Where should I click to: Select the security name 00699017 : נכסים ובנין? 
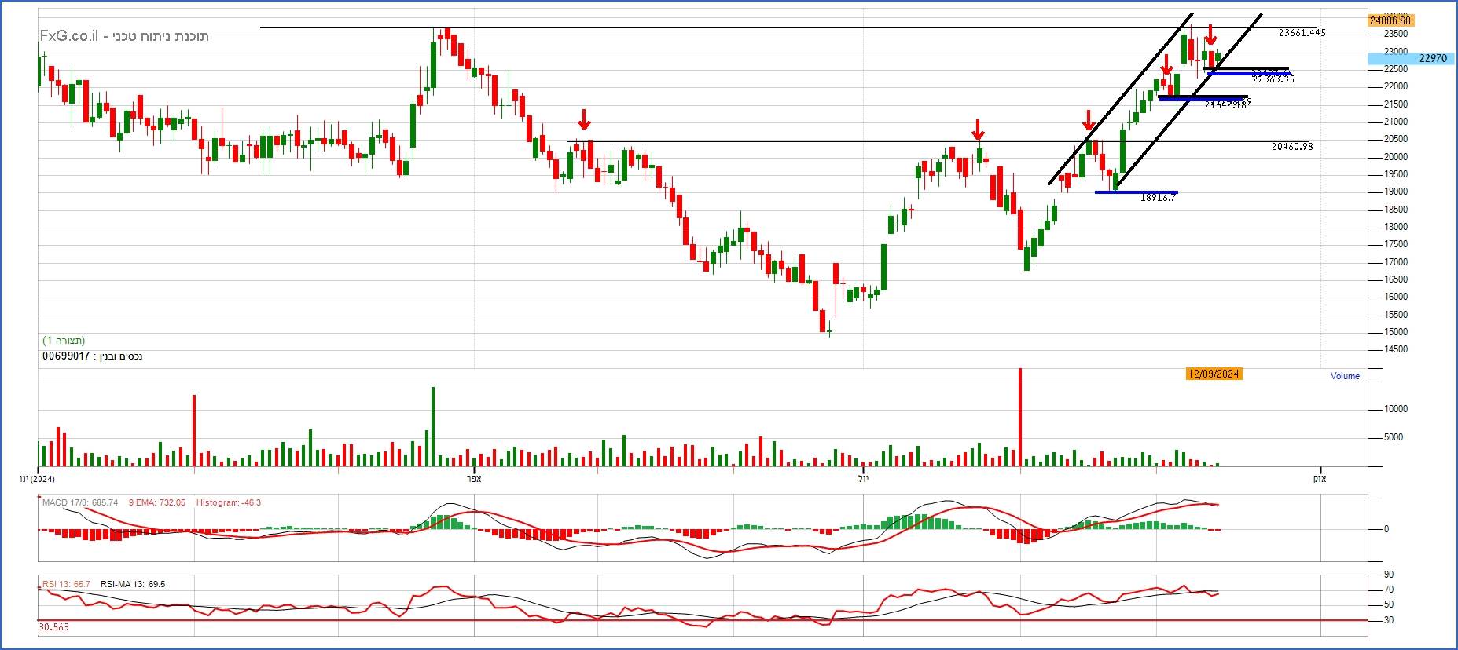93,356
